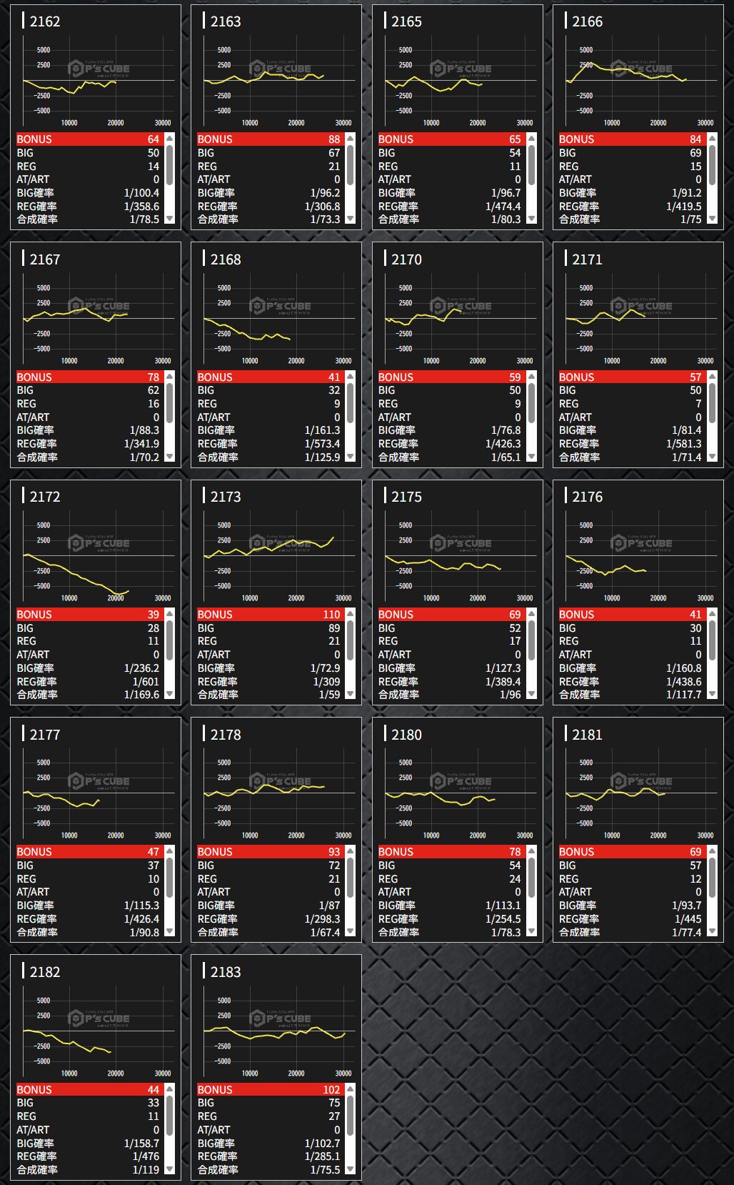
Task: Click the scroll-up arrow in machine 2172's stats list
Action: [x=169, y=613]
